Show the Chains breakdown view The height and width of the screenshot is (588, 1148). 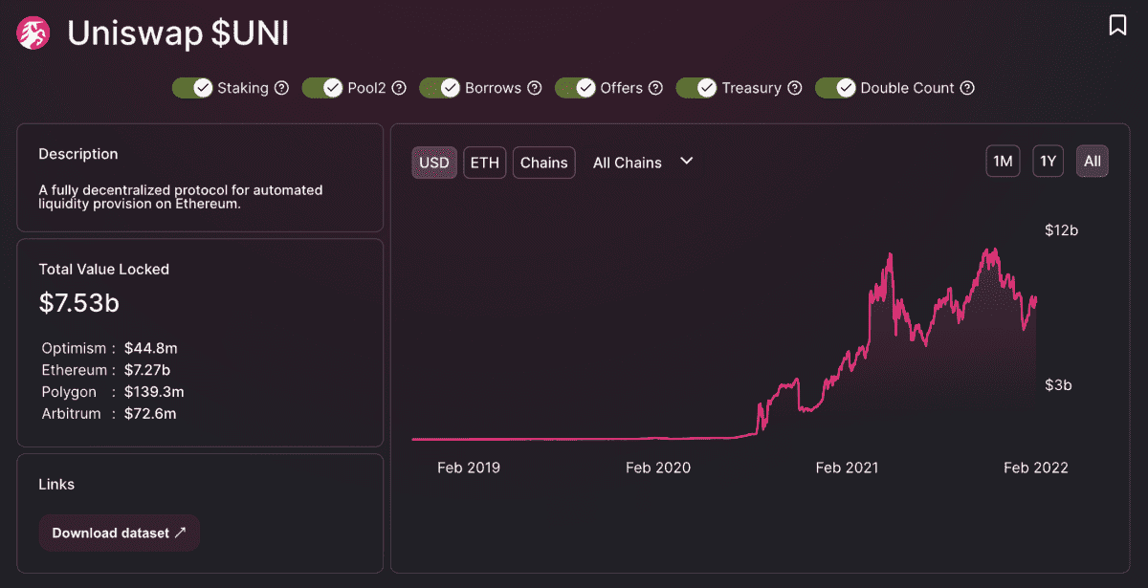pyautogui.click(x=544, y=163)
